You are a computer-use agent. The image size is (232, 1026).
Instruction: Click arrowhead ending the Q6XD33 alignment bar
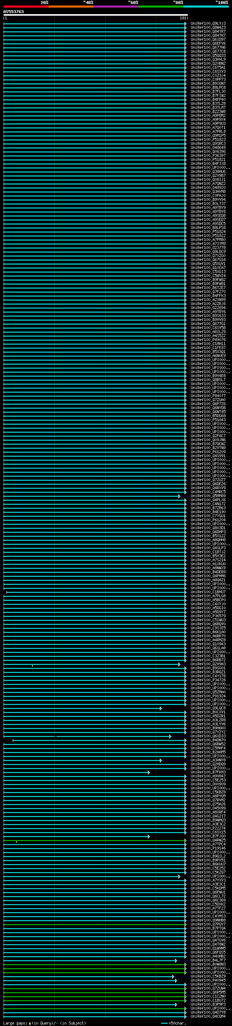pos(170,736)
